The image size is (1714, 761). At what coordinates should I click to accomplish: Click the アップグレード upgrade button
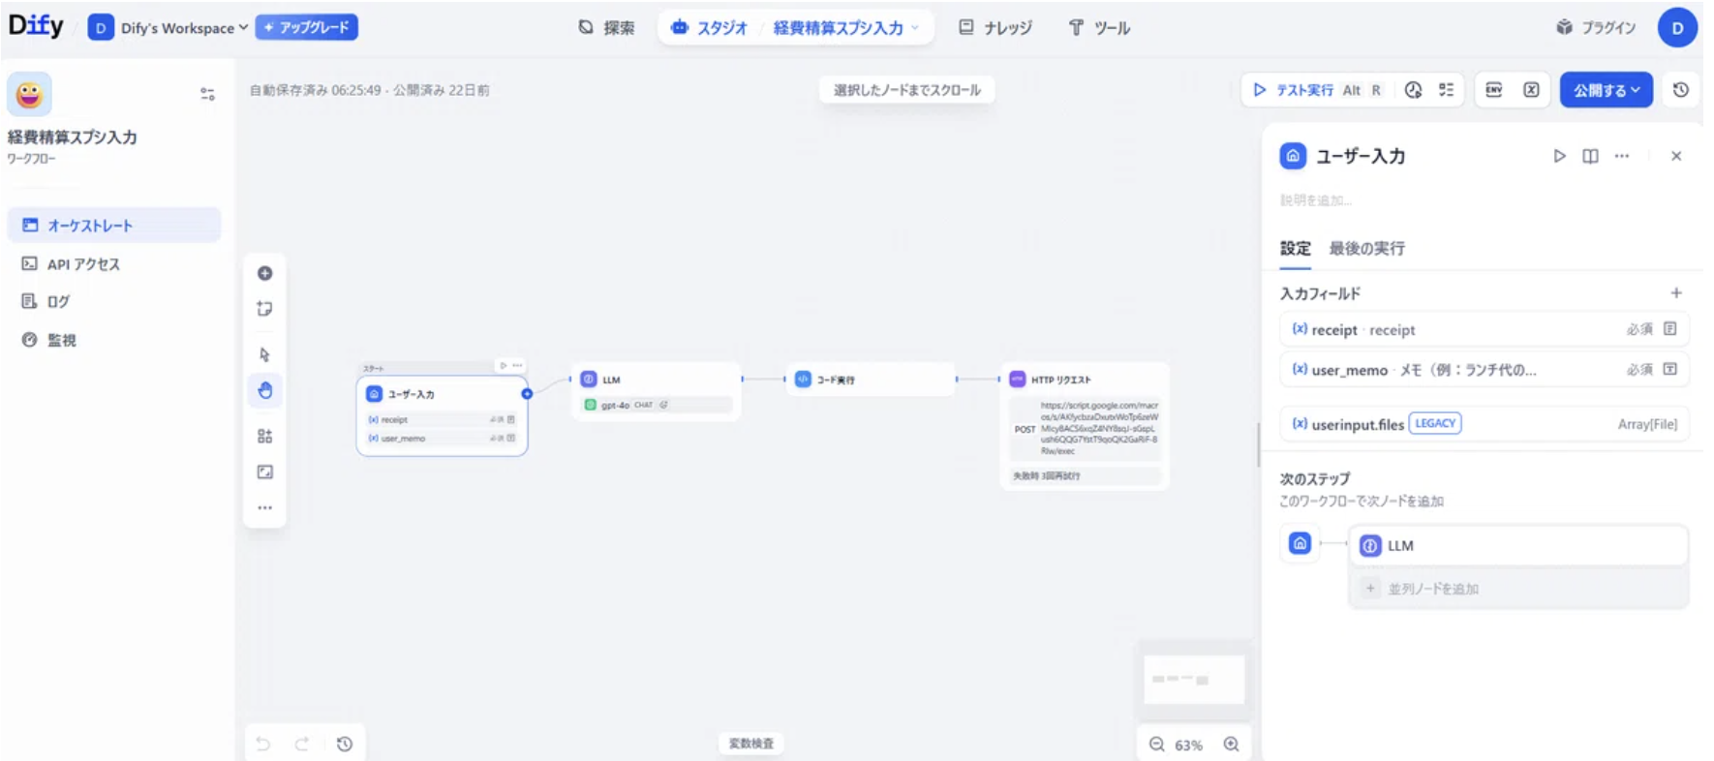(306, 27)
